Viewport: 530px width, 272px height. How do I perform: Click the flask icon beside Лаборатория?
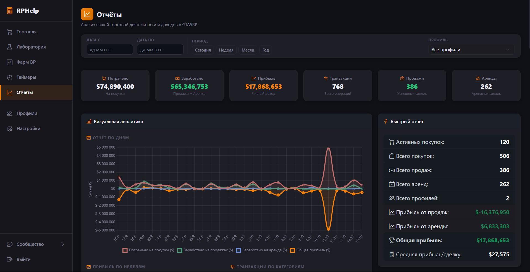[10, 47]
